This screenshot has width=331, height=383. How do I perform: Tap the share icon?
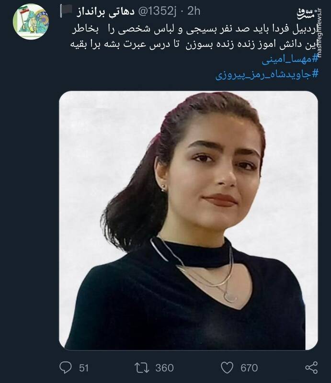tap(311, 368)
